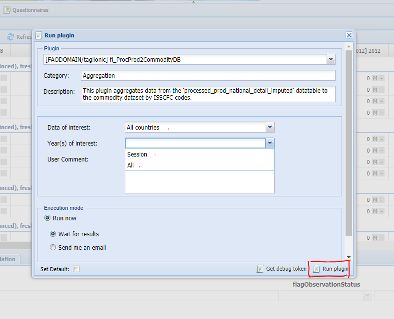Click the dialog vertical scrollbar down arrow
The image size is (394, 319).
(x=349, y=257)
